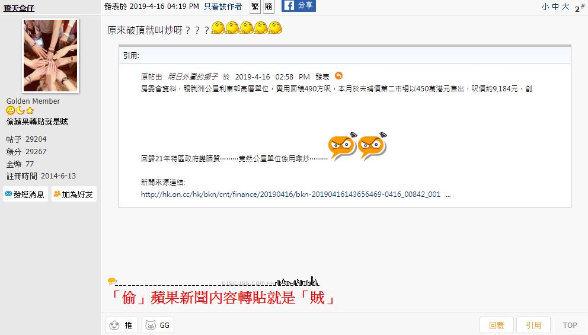The width and height of the screenshot is (588, 335).
Task: Click the 回覆 reply button
Action: pos(497,326)
